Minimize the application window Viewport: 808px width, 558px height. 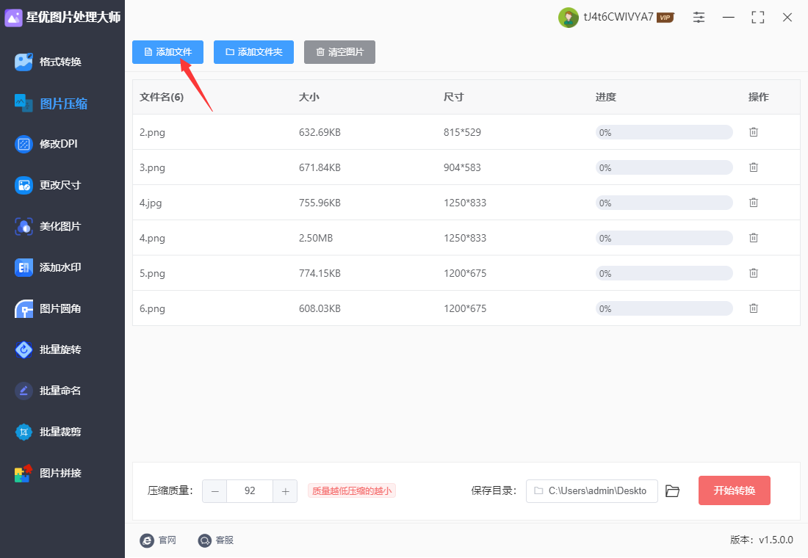(728, 17)
